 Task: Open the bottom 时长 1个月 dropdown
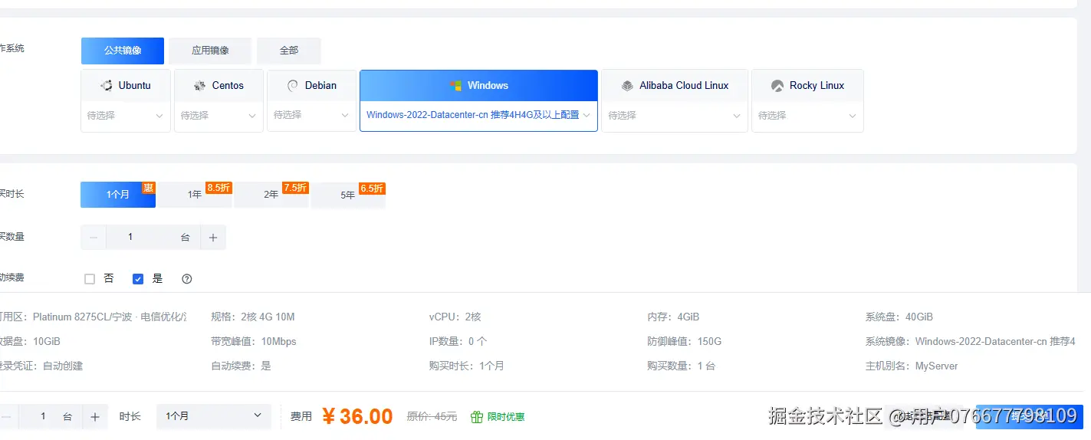[214, 416]
